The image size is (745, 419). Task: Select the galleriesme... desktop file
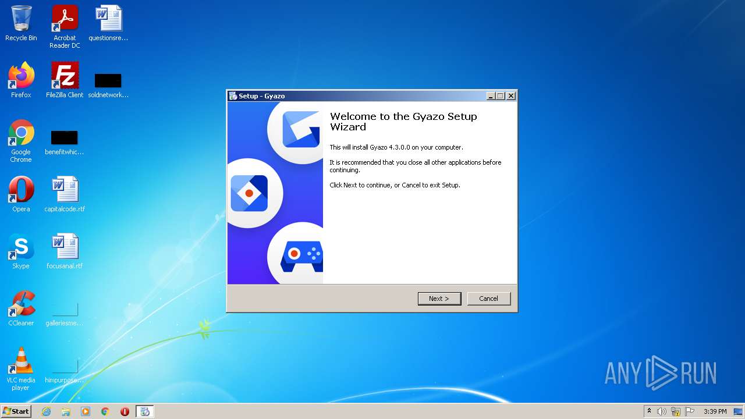click(x=65, y=314)
